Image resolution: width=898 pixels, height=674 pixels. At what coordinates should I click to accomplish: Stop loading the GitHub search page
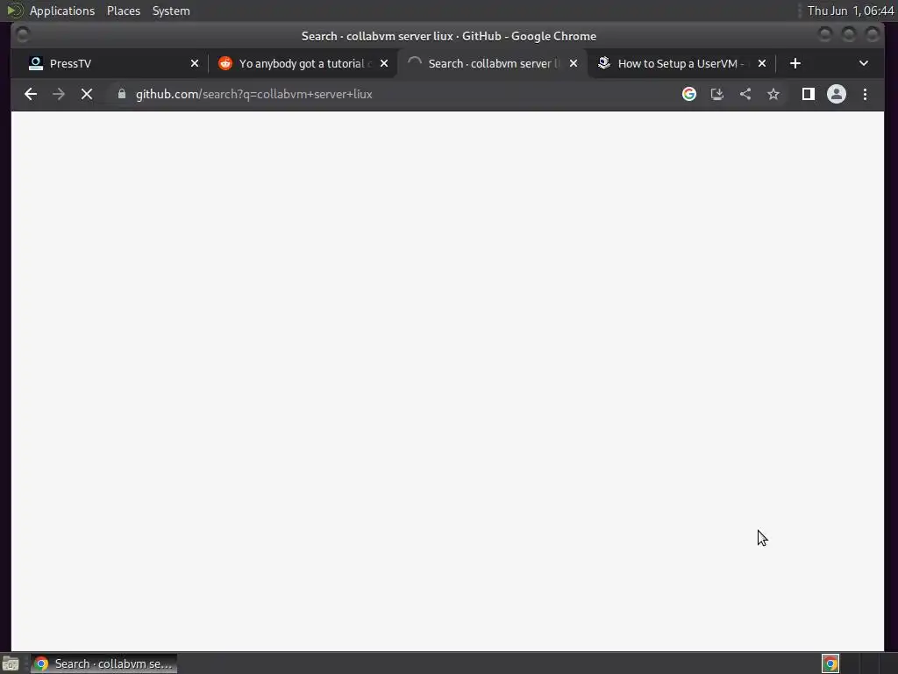click(x=87, y=94)
